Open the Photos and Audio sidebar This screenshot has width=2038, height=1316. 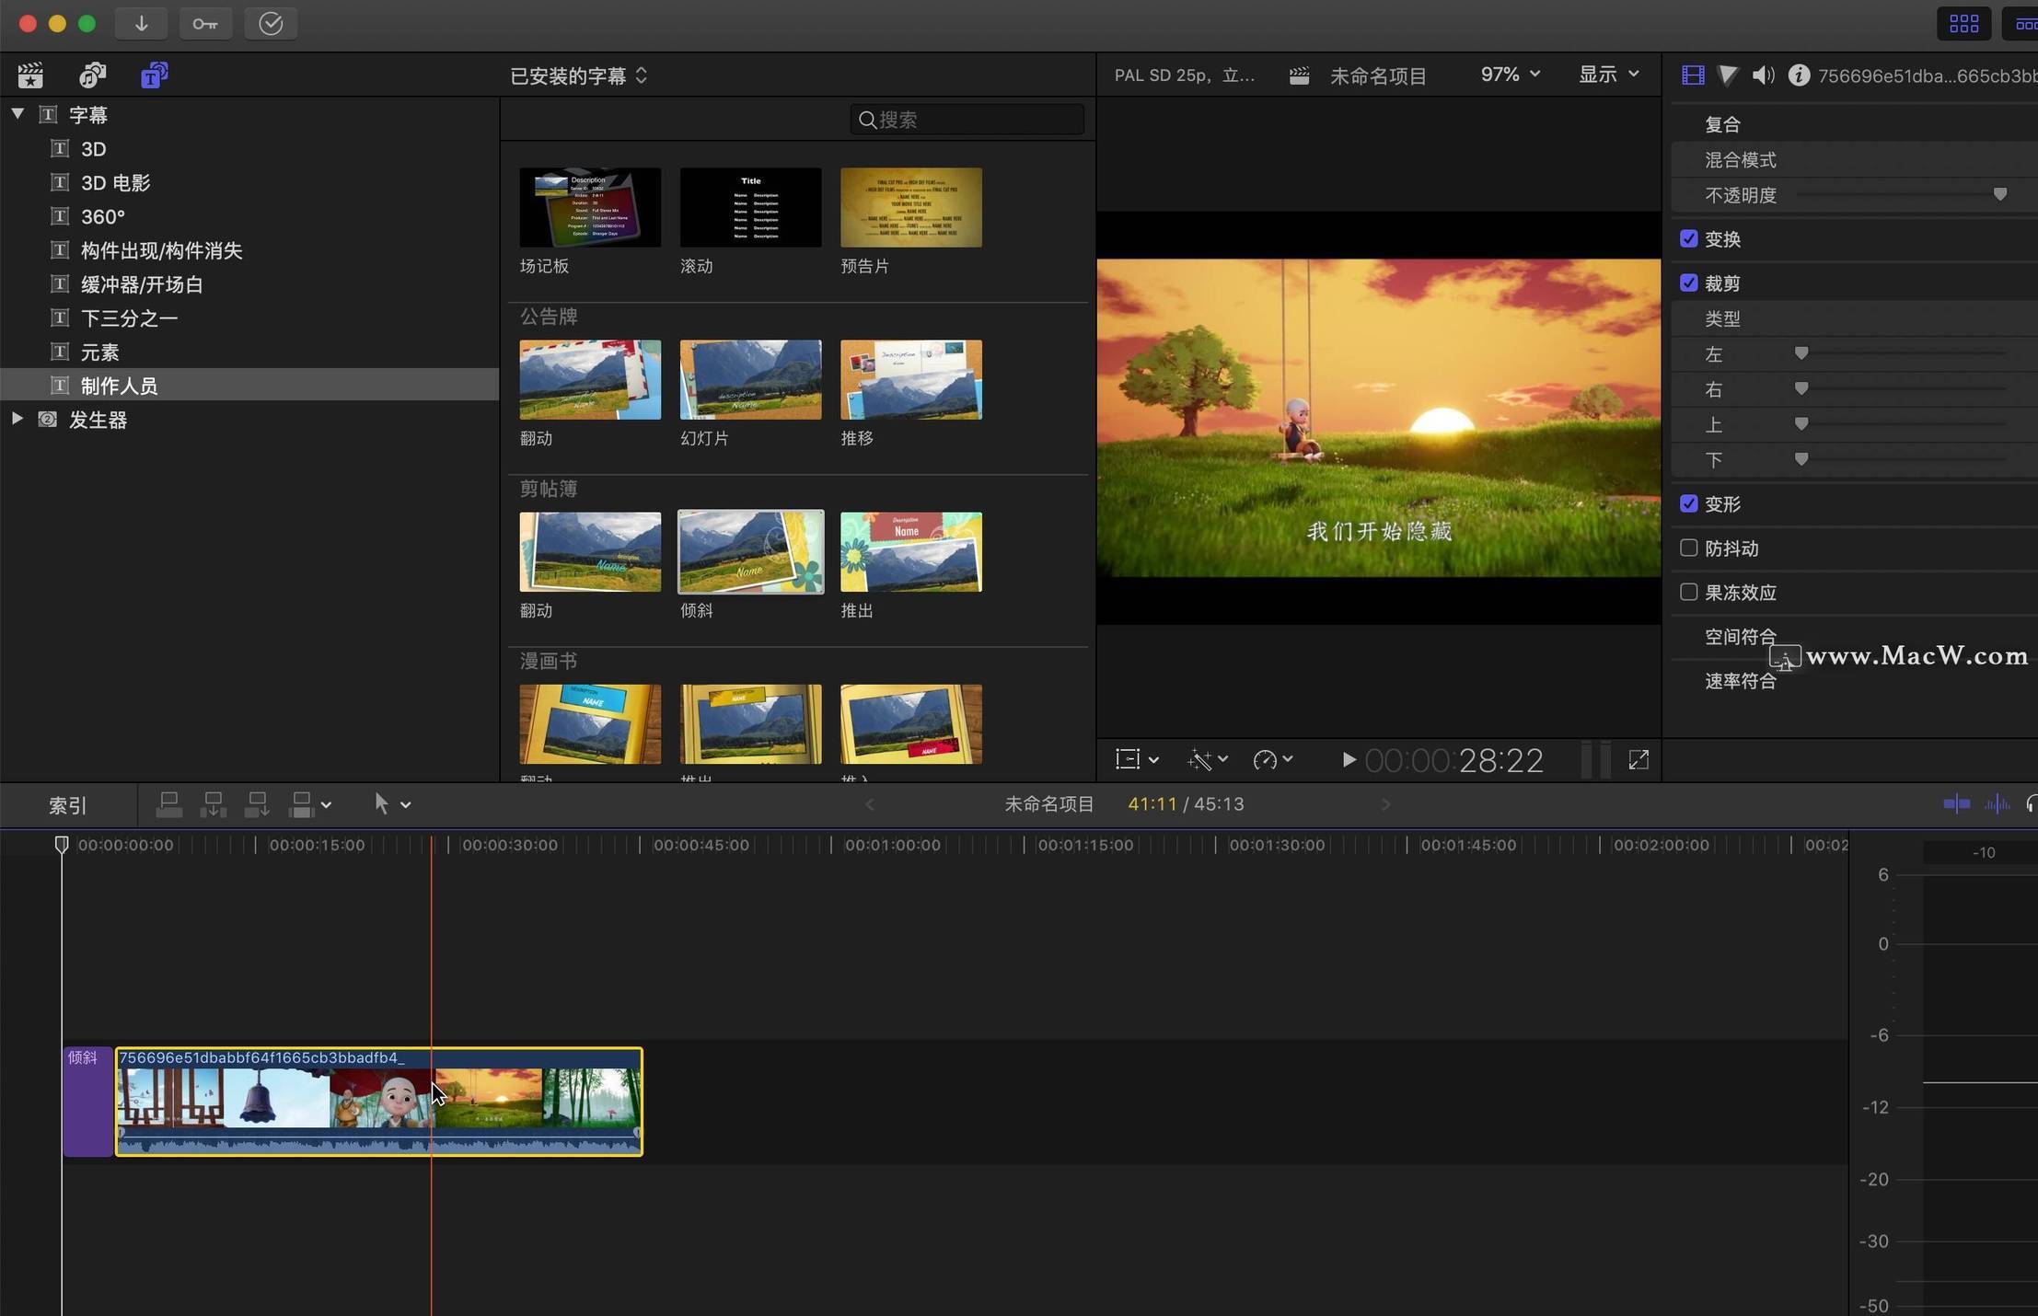pyautogui.click(x=92, y=75)
